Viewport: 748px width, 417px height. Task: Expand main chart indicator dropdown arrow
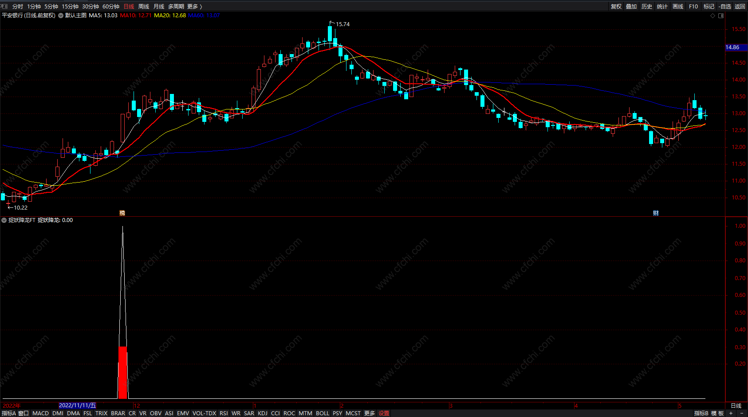pos(61,16)
